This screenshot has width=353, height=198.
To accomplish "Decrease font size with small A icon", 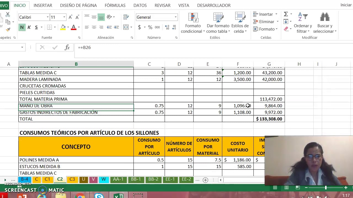I will (x=77, y=17).
